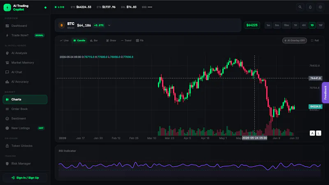The height and width of the screenshot is (185, 329).
Task: Click the LIVE status indicator
Action: (x=60, y=7)
